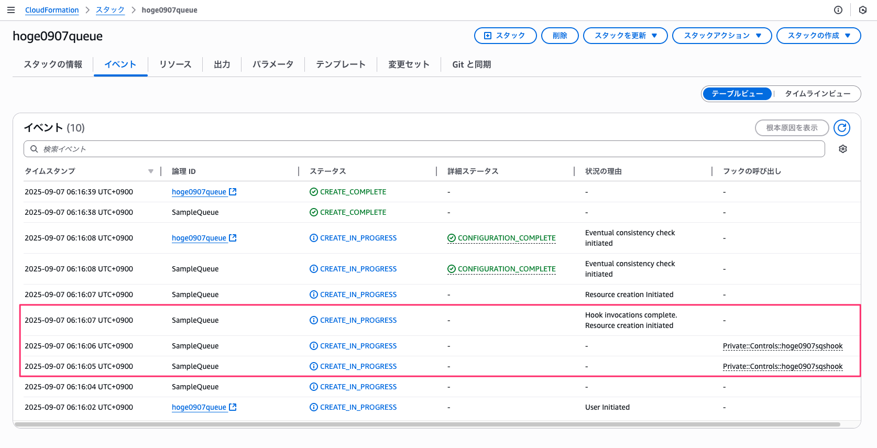This screenshot has height=448, width=877.
Task: Open the Git と同期 tab
Action: (x=472, y=64)
